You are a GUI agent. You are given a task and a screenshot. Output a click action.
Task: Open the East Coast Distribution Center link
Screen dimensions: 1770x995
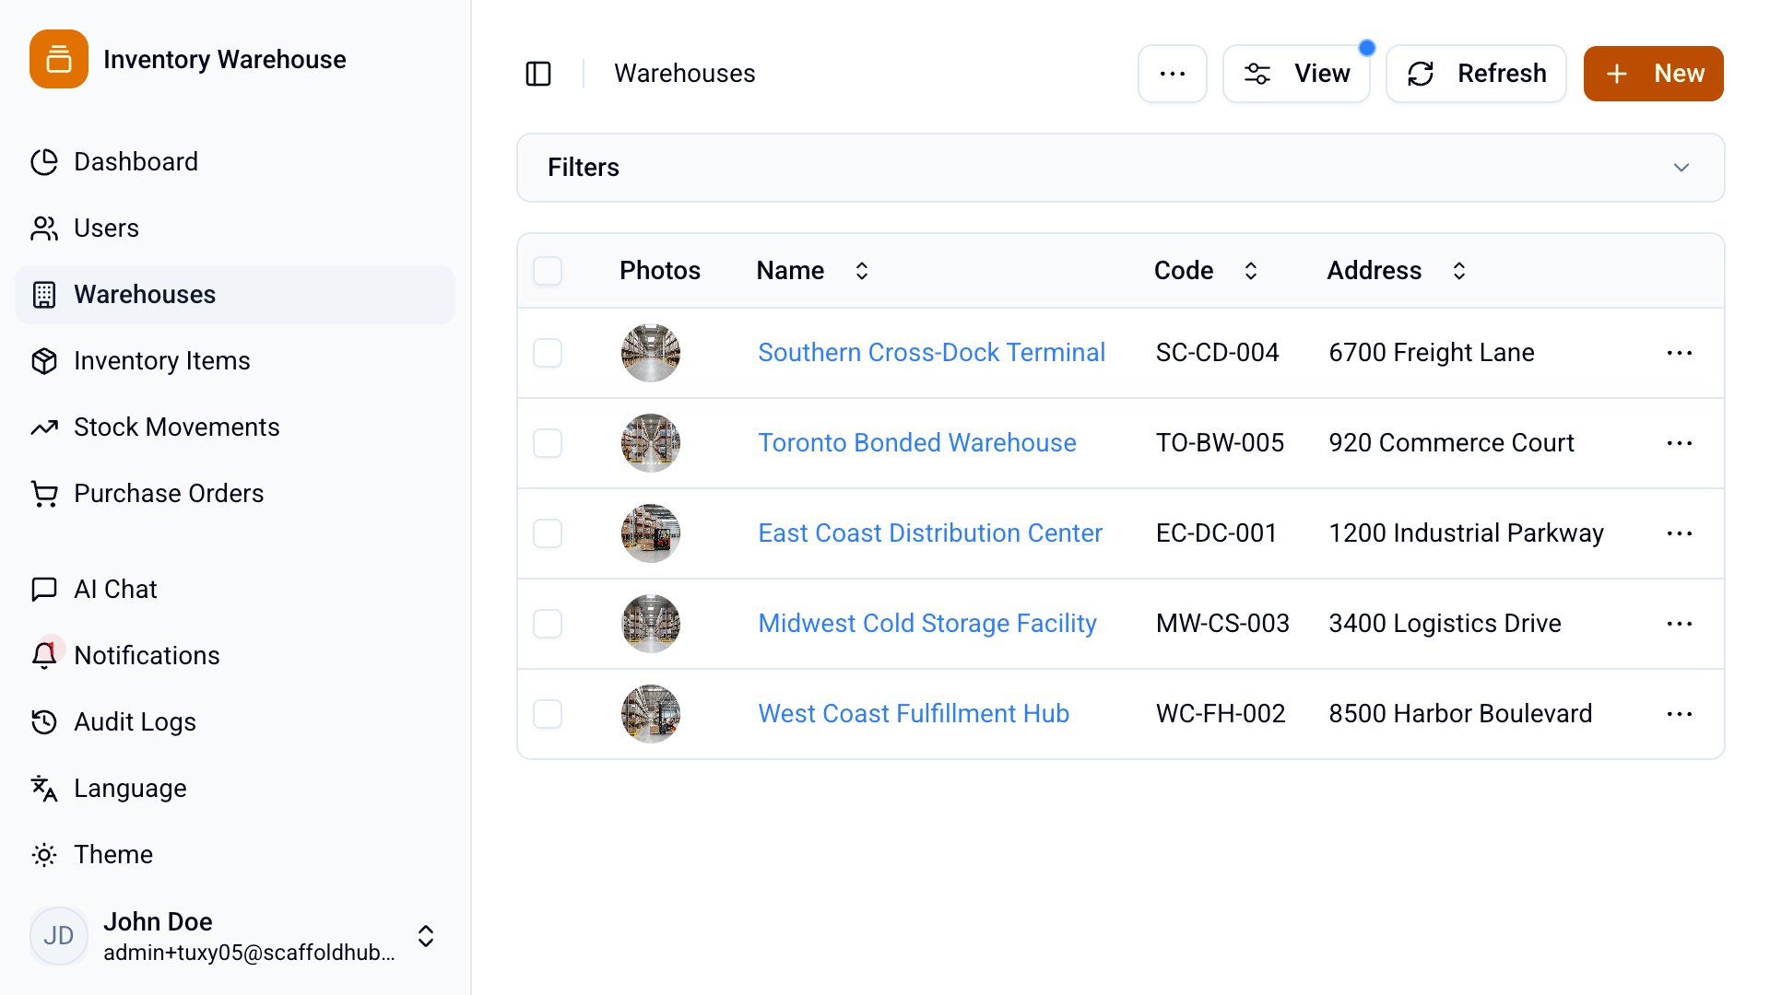(x=929, y=533)
